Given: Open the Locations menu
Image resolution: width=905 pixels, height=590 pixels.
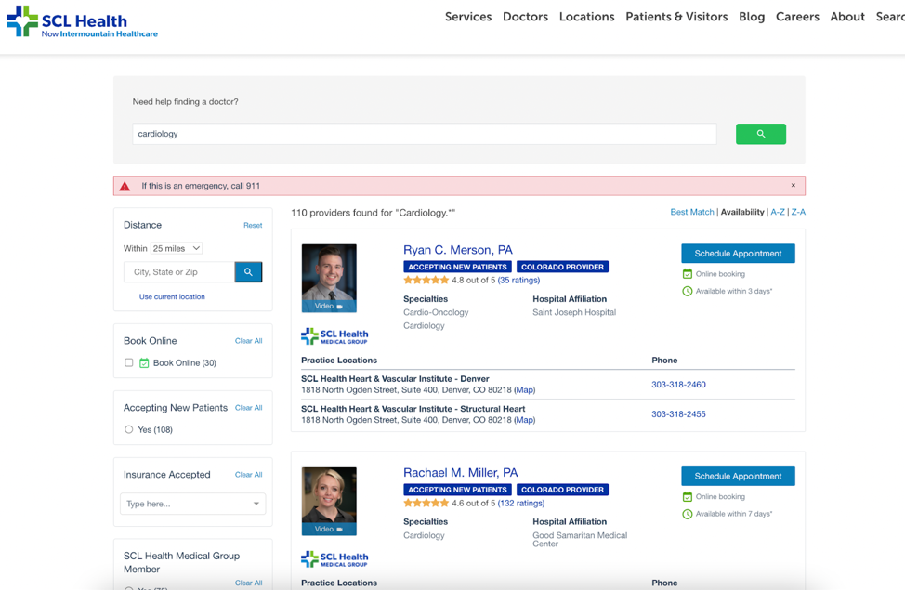Looking at the screenshot, I should [586, 17].
